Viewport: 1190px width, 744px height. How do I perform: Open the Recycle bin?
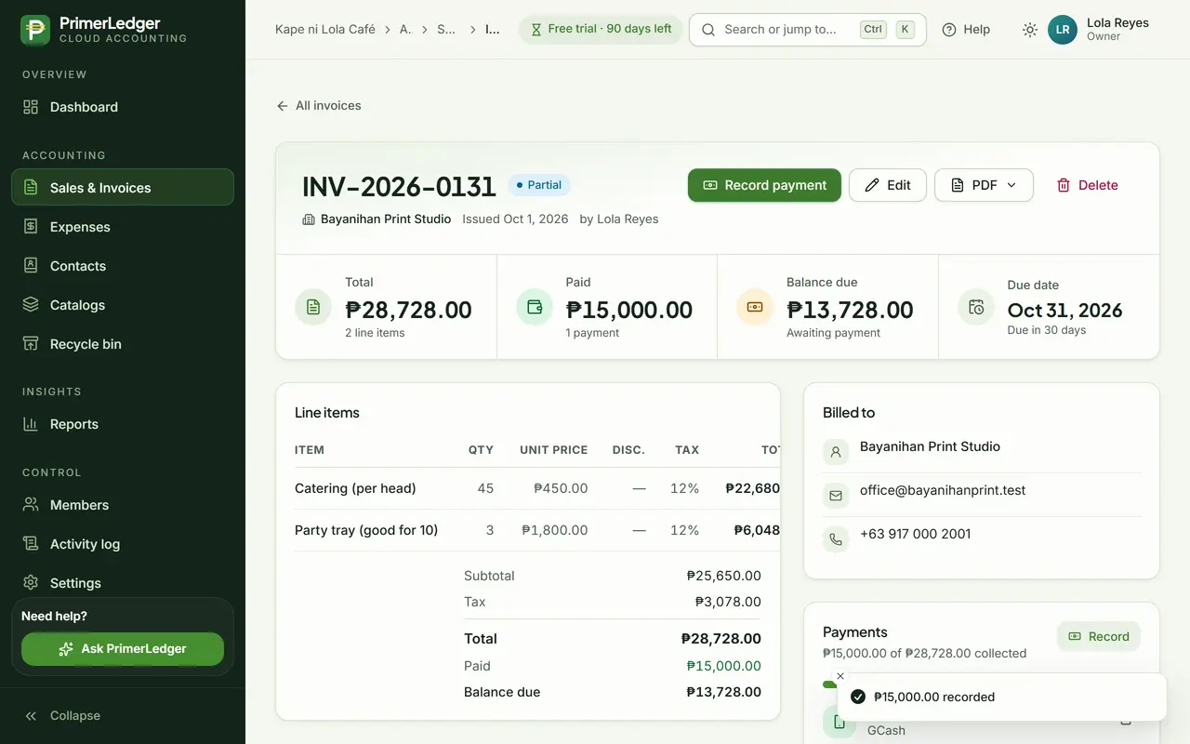[123, 344]
